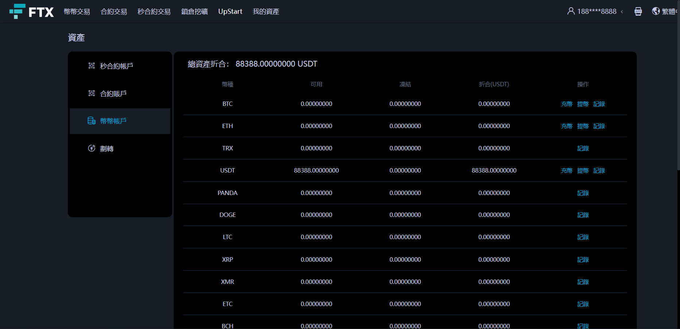Click the ETH currency cell
The image size is (680, 329).
(x=228, y=126)
